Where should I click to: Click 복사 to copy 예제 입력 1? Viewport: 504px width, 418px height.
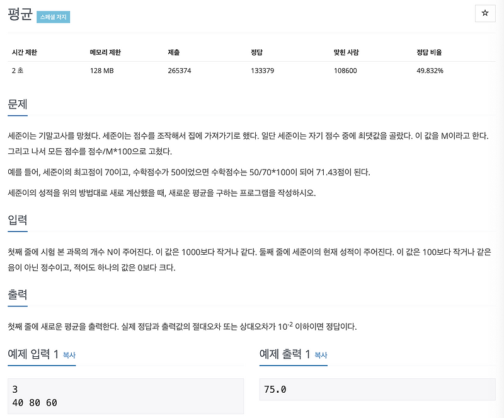(69, 355)
